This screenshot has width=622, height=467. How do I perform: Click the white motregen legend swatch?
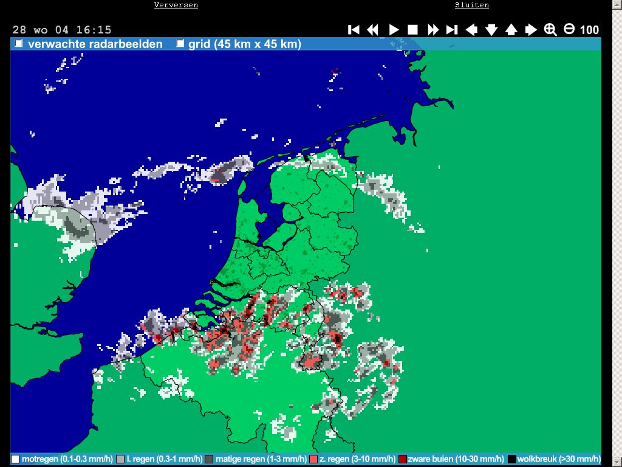(15, 459)
